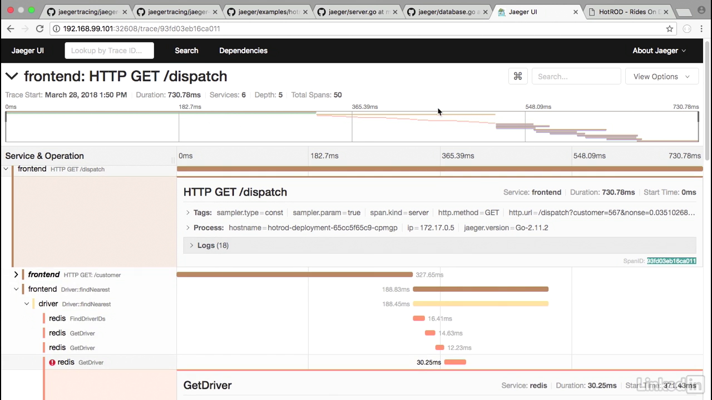Open About Jaeger menu
The image size is (712, 400).
[659, 51]
